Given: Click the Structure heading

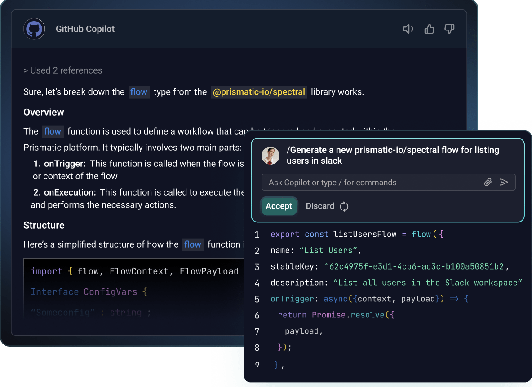Looking at the screenshot, I should click(x=44, y=226).
